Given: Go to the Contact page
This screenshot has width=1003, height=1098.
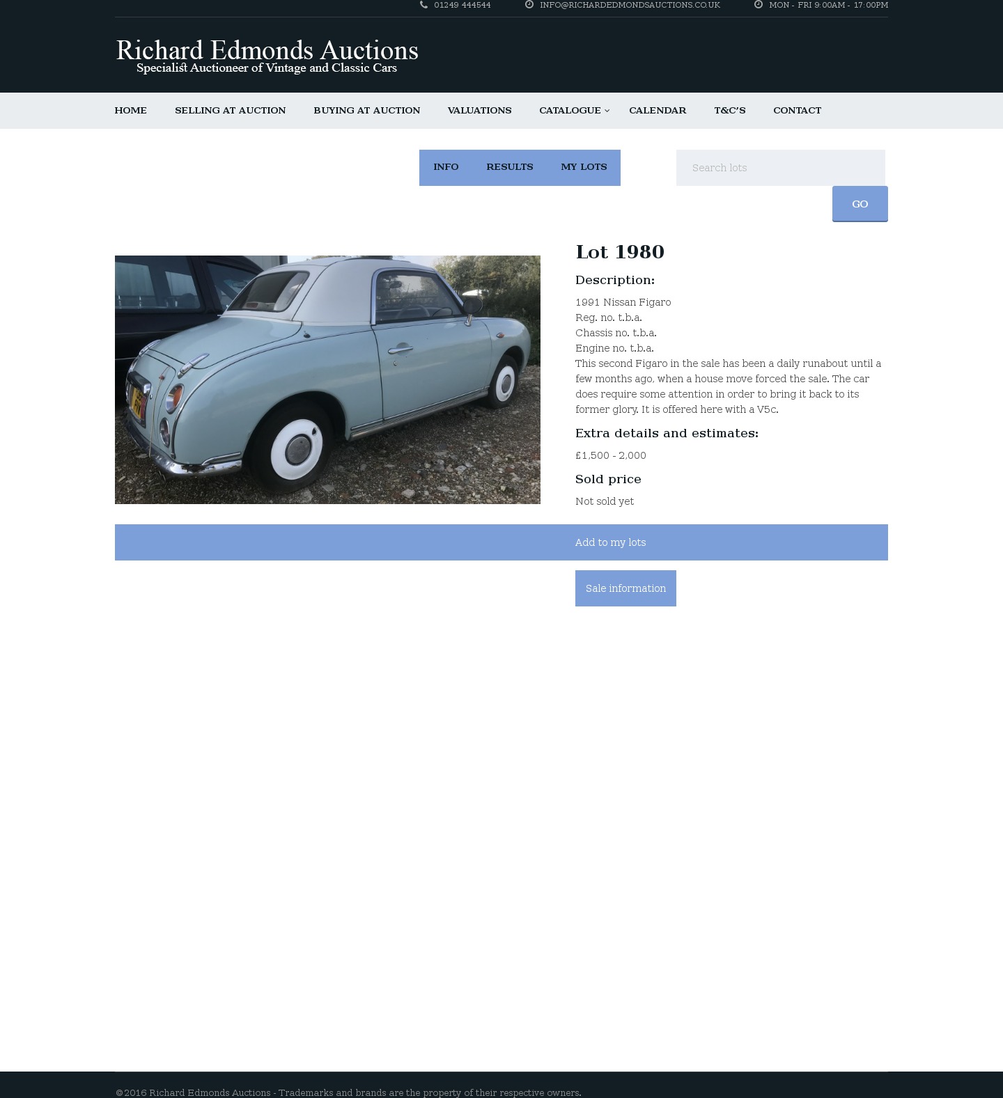Looking at the screenshot, I should [x=797, y=111].
